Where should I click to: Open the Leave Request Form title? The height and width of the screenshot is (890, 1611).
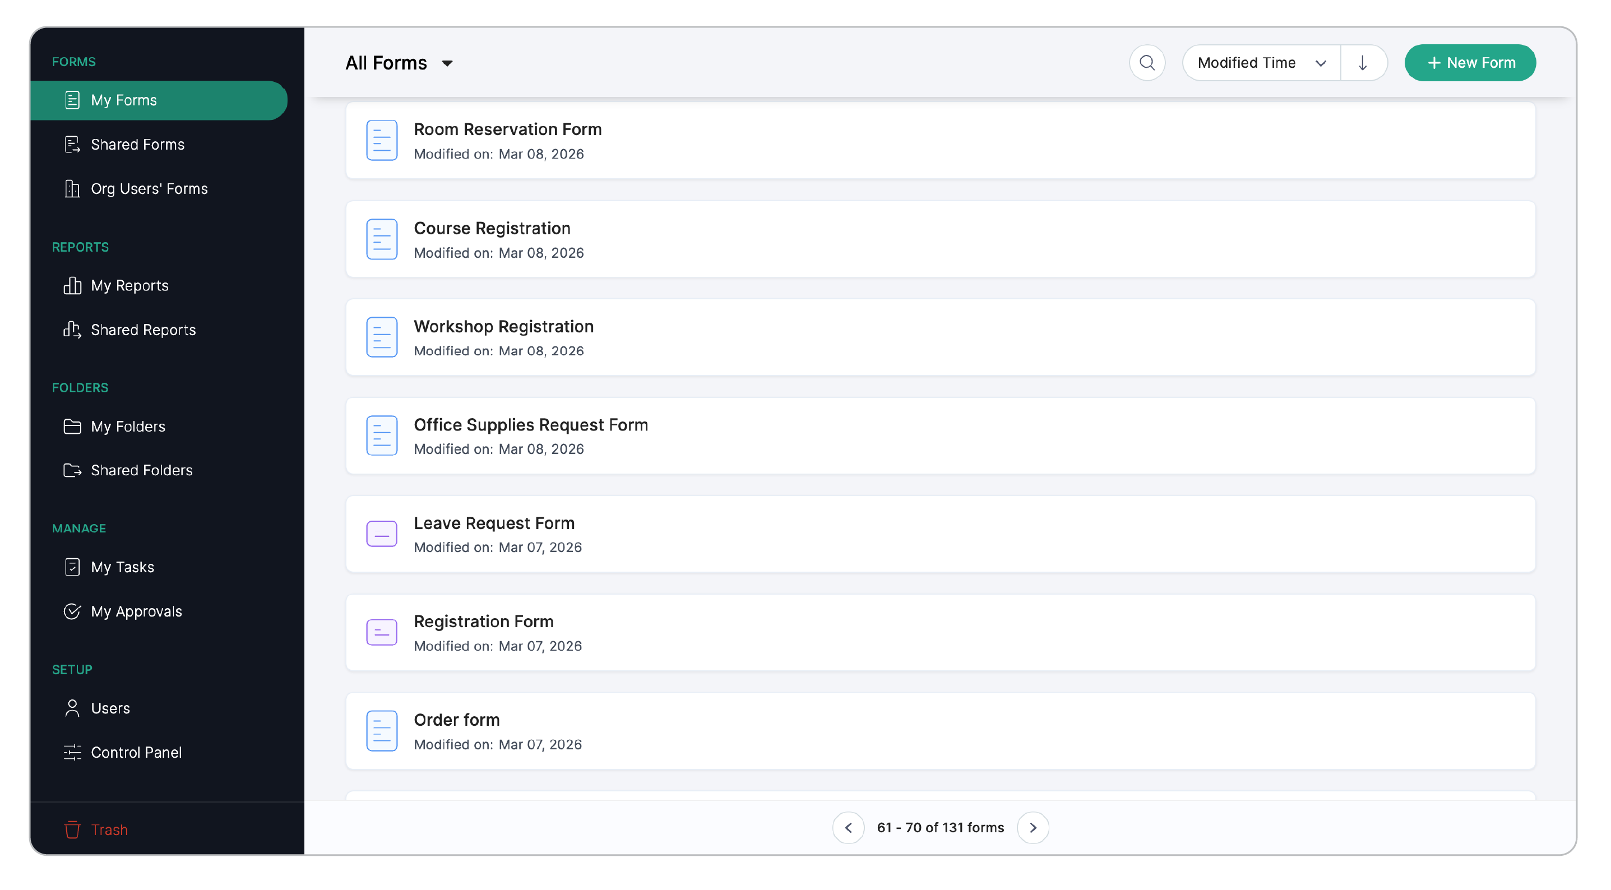[x=493, y=523]
